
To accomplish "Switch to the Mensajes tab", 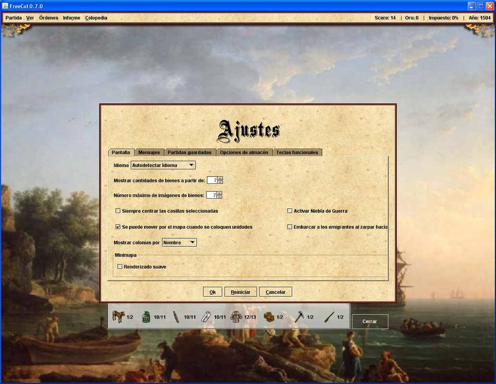I will [x=149, y=153].
